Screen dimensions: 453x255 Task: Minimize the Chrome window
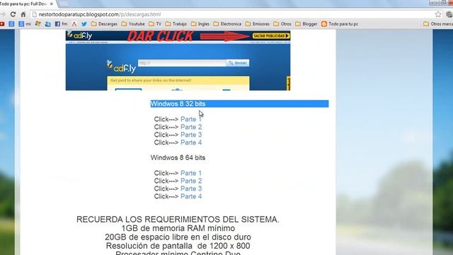click(x=434, y=2)
